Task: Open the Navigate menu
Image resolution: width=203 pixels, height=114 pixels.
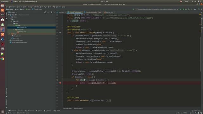Action: (19, 7)
